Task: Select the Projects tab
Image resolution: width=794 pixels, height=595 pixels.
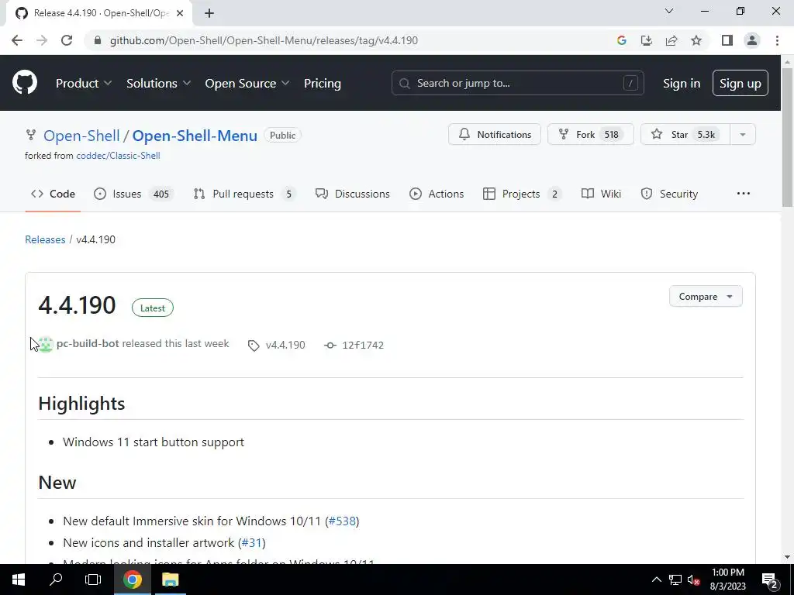Action: pyautogui.click(x=522, y=194)
